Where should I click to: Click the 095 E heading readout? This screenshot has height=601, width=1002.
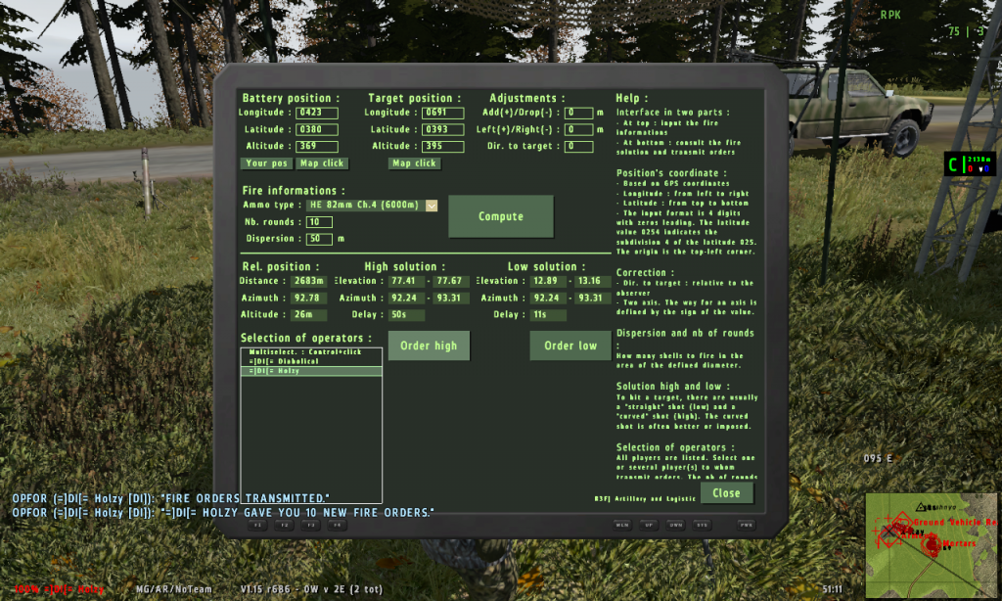click(x=878, y=459)
